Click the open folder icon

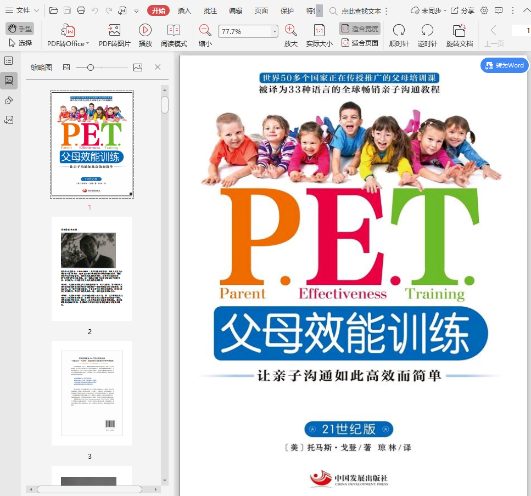[53, 10]
